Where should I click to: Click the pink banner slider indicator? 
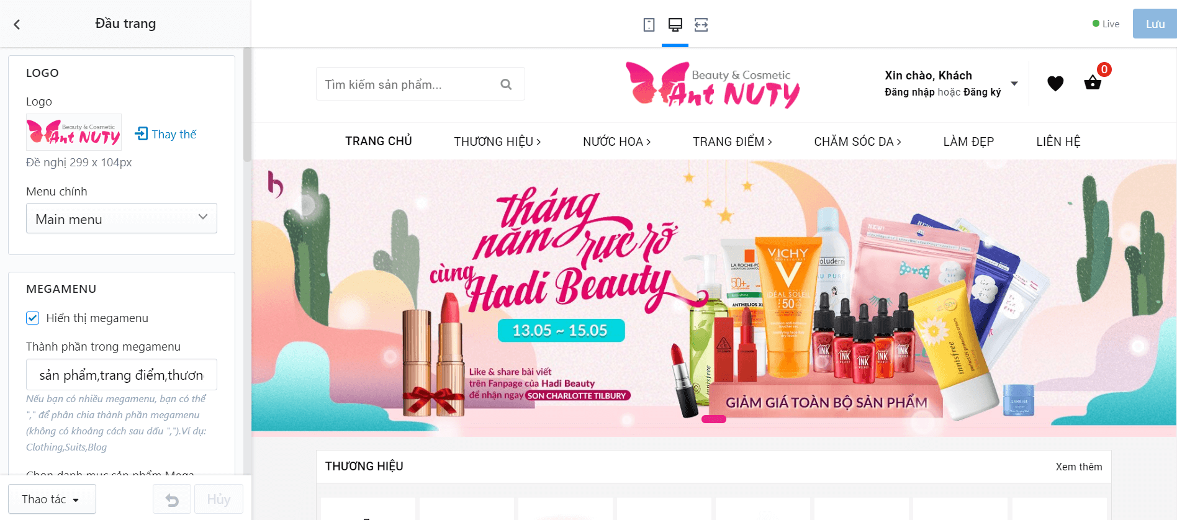[x=714, y=419]
